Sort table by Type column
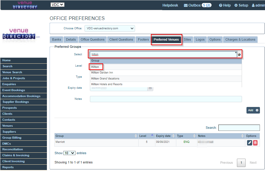265x173 pixels. click(x=186, y=136)
